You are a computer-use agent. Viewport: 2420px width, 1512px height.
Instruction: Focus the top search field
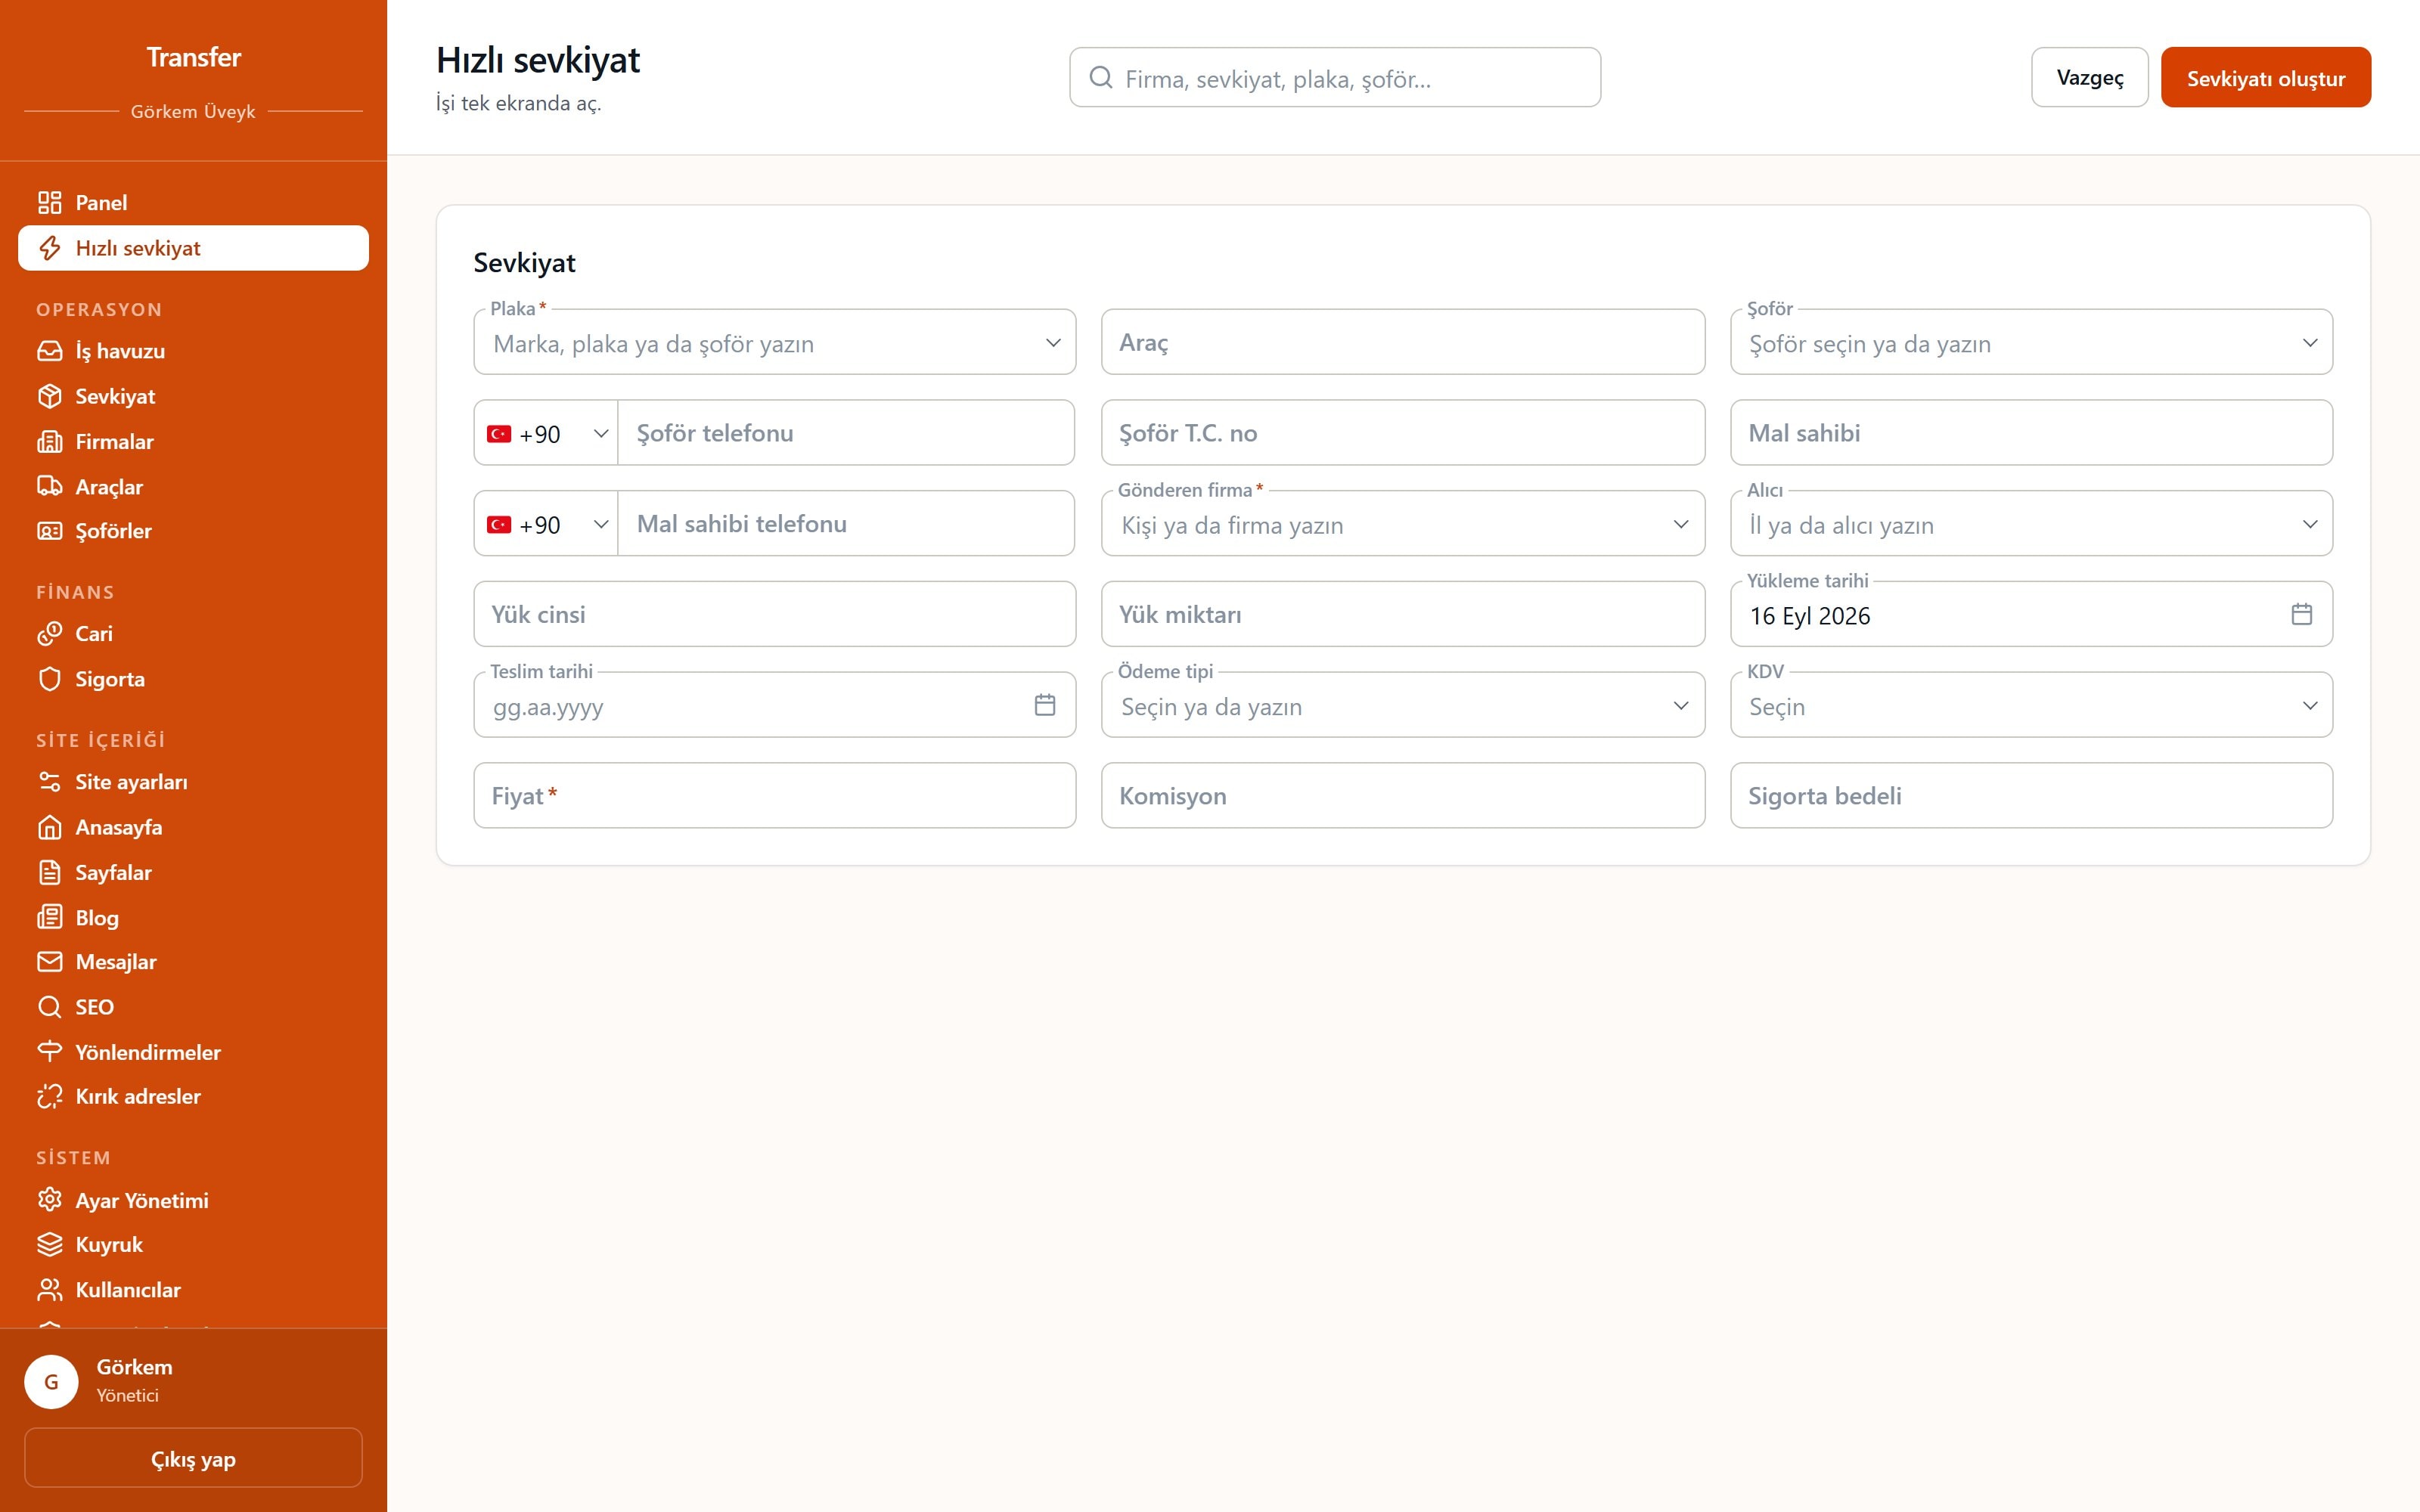(1335, 77)
